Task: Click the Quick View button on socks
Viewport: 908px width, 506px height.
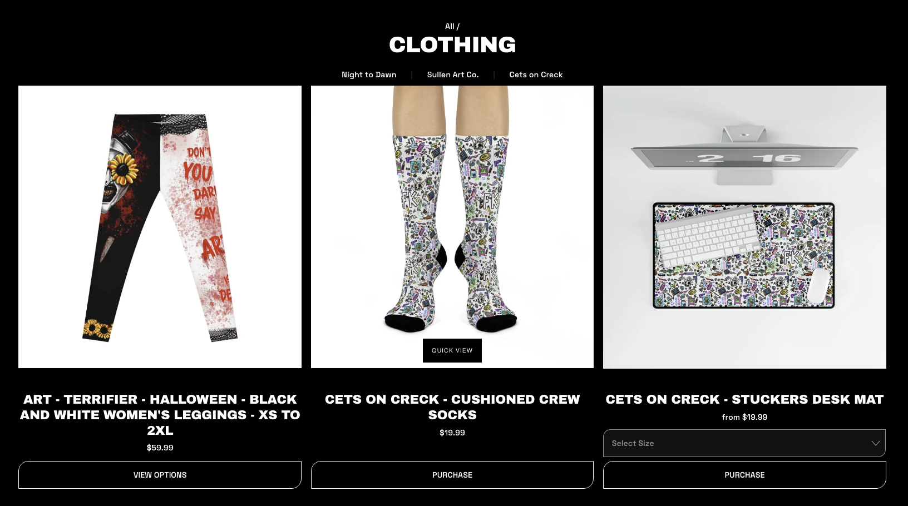Action: pos(452,350)
